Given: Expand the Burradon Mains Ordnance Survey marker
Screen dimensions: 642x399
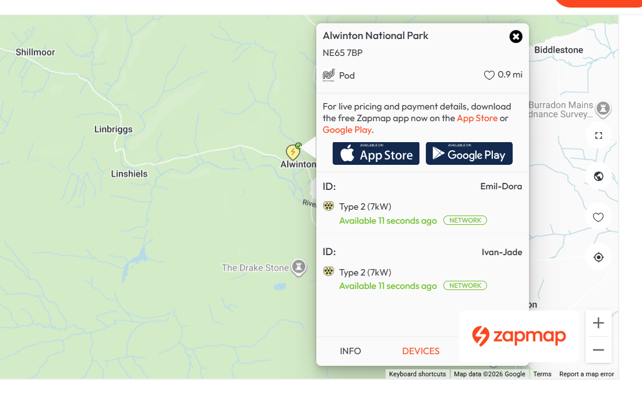Looking at the screenshot, I should pos(603,108).
